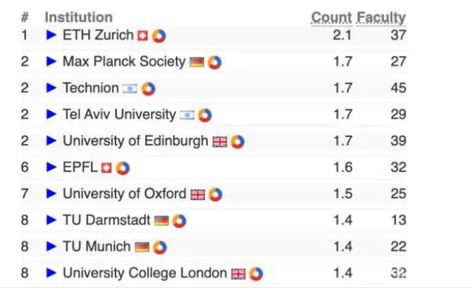Viewport: 472px width, 288px height.
Task: Expand University of Oxford faculty triangle
Action: pos(52,193)
